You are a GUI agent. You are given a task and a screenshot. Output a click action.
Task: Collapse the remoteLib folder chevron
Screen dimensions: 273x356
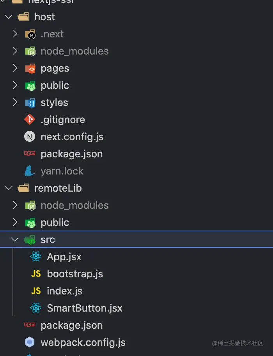click(9, 188)
